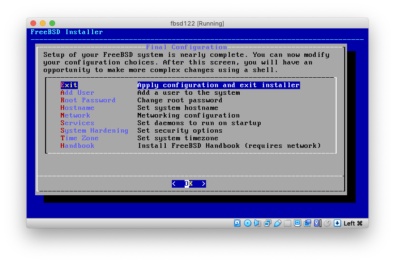The width and height of the screenshot is (395, 263).
Task: Open the System Hardening option
Action: click(94, 131)
